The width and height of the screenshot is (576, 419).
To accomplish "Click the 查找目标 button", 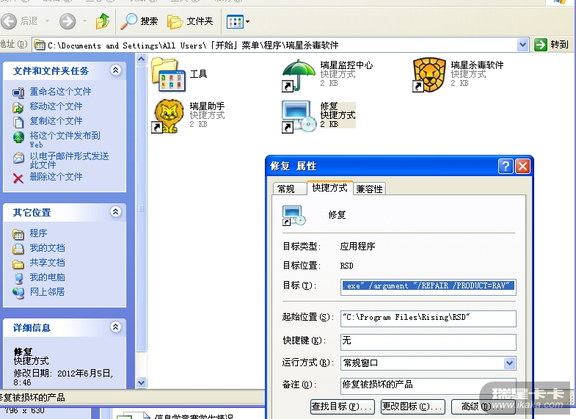I will (x=343, y=407).
